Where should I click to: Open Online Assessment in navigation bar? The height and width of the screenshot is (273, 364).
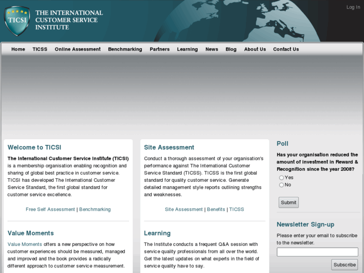78,49
